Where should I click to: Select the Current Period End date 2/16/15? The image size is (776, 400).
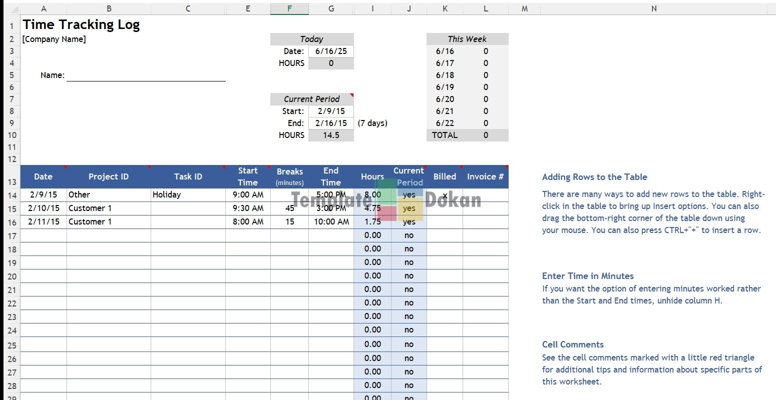[x=331, y=123]
